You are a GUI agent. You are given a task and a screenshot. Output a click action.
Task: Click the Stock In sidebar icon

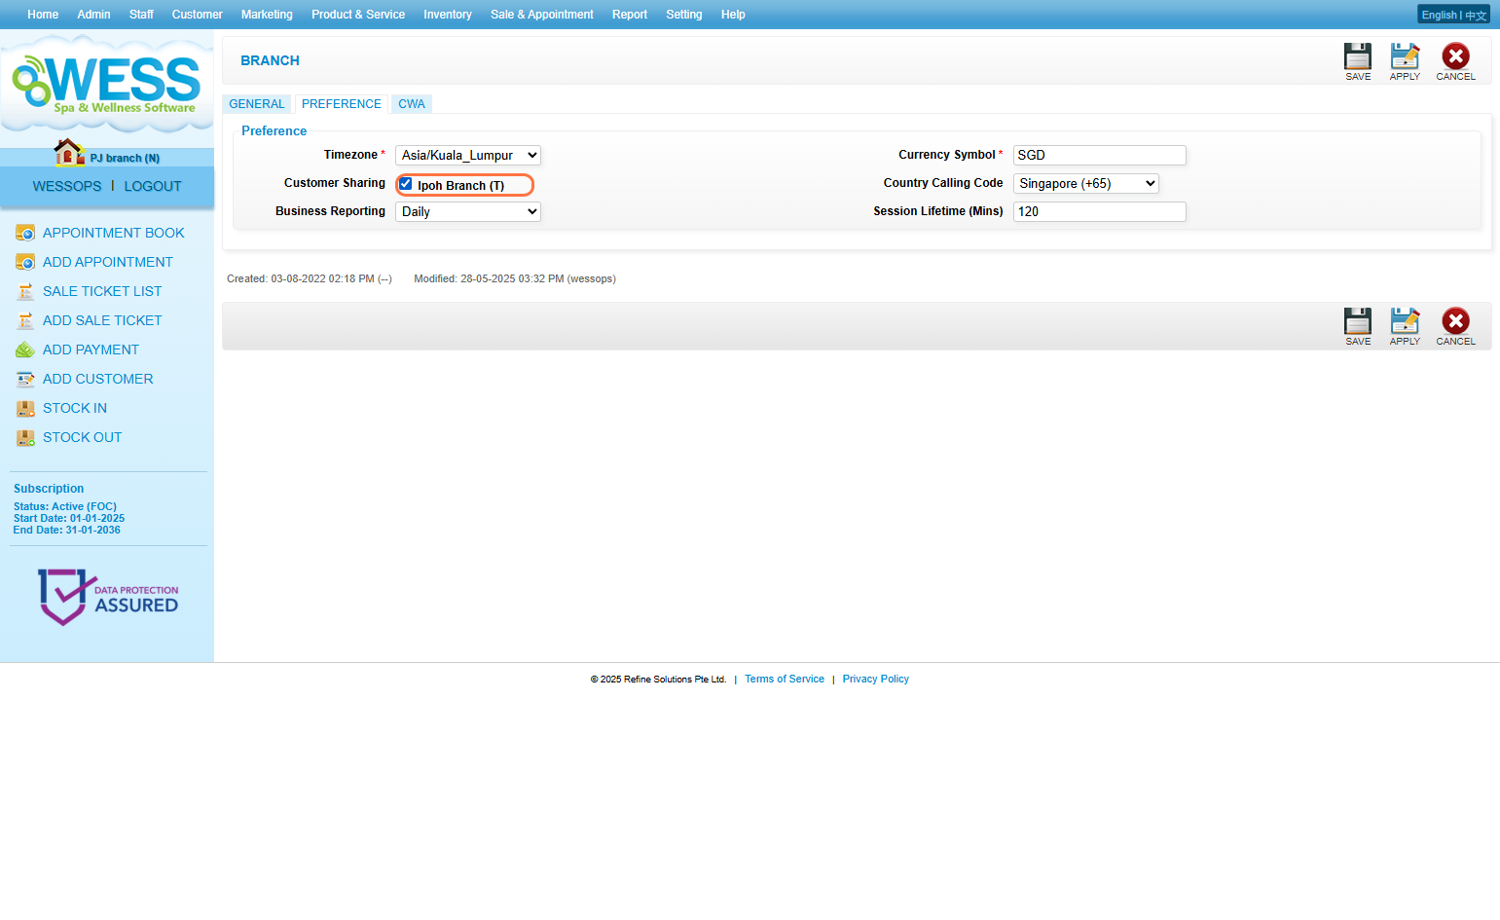[x=25, y=409]
